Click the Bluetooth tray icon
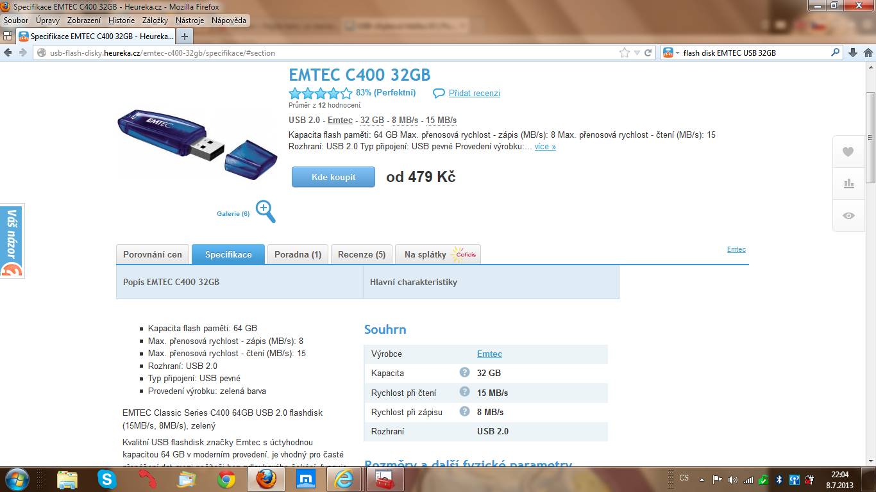This screenshot has height=492, width=876. click(x=779, y=479)
